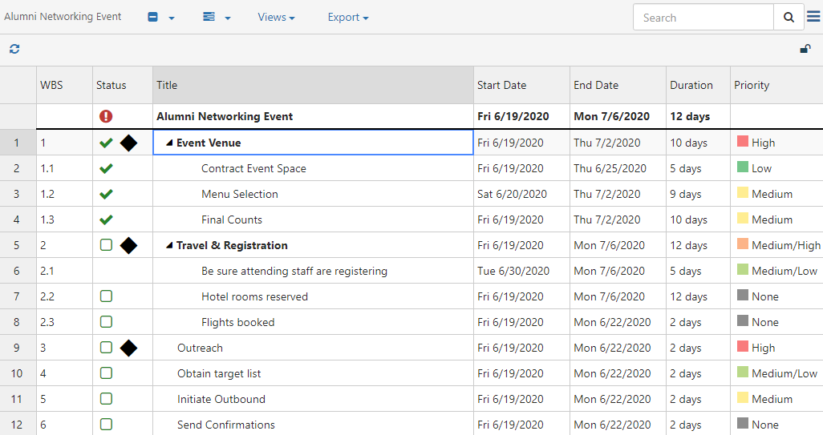Click the refresh icon below the title
Viewport: 823px width, 435px height.
(x=14, y=50)
